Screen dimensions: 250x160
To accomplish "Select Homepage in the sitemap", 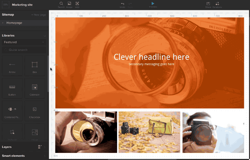I will [x=24, y=23].
